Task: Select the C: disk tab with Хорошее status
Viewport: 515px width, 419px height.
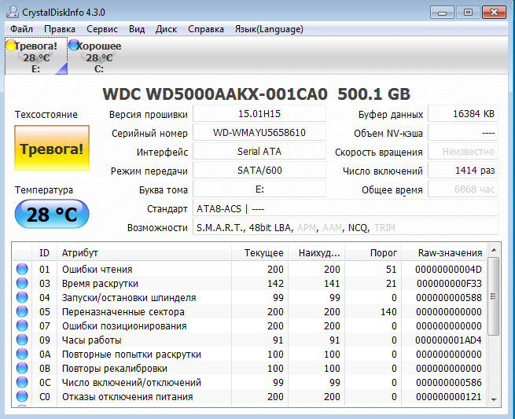Action: click(98, 56)
